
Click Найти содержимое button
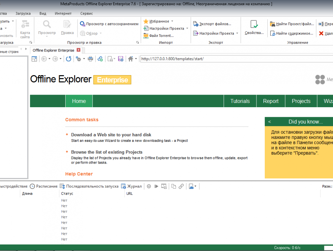point(291,33)
